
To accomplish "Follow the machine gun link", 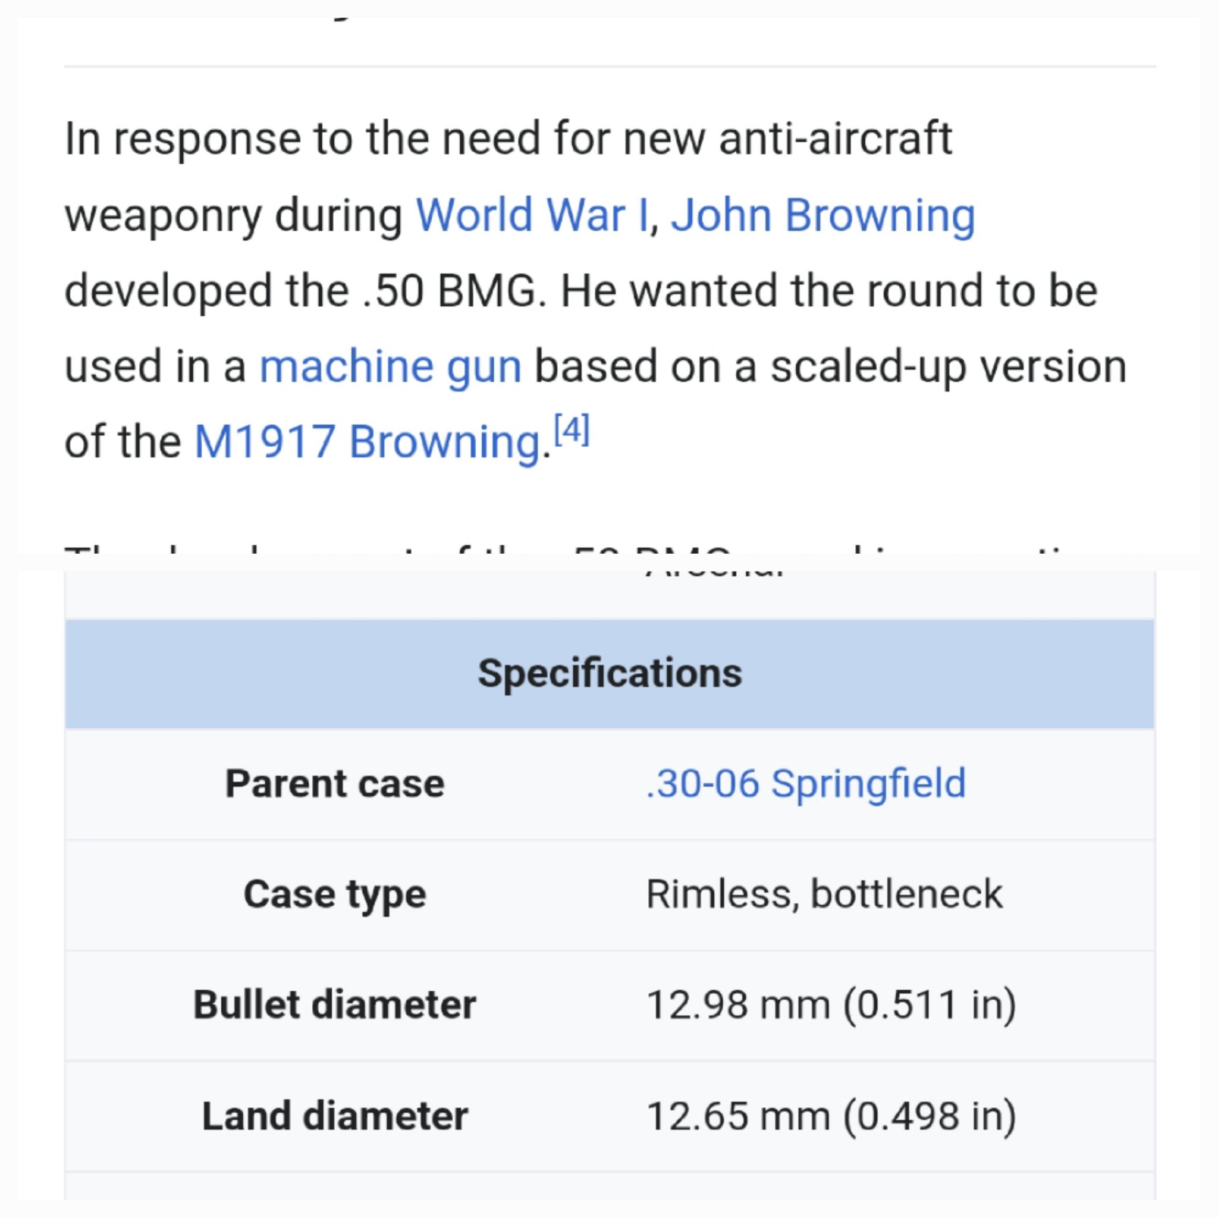I will pos(390,368).
